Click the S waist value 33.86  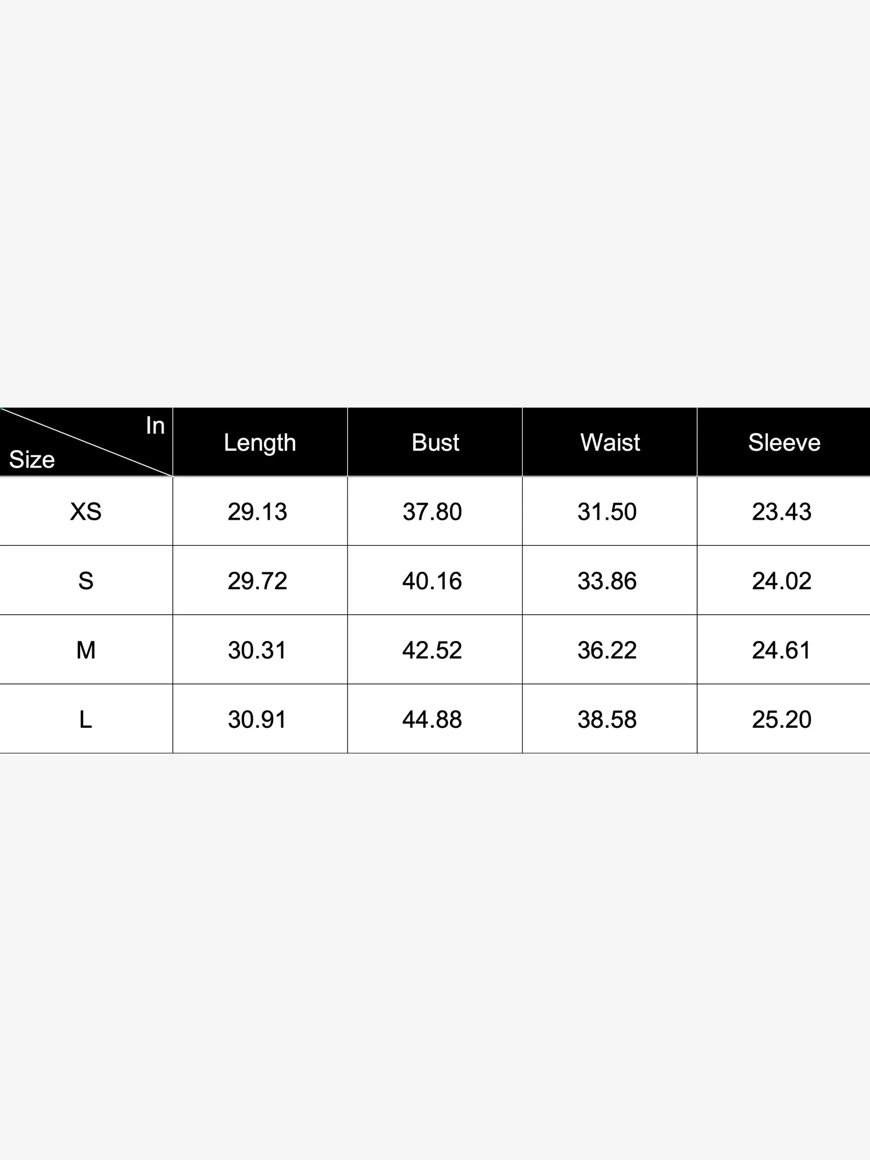[x=607, y=581]
